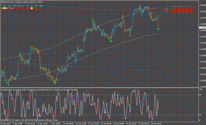The width and height of the screenshot is (206, 125).
Task: Click the green MACD bar in the signal panel
Action: pos(171,9)
